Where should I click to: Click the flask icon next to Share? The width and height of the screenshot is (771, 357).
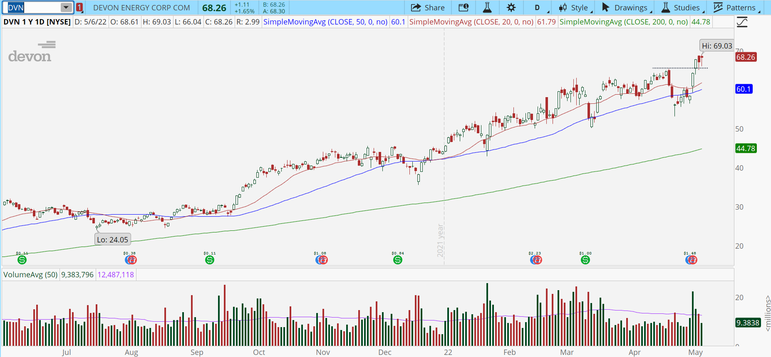point(487,7)
